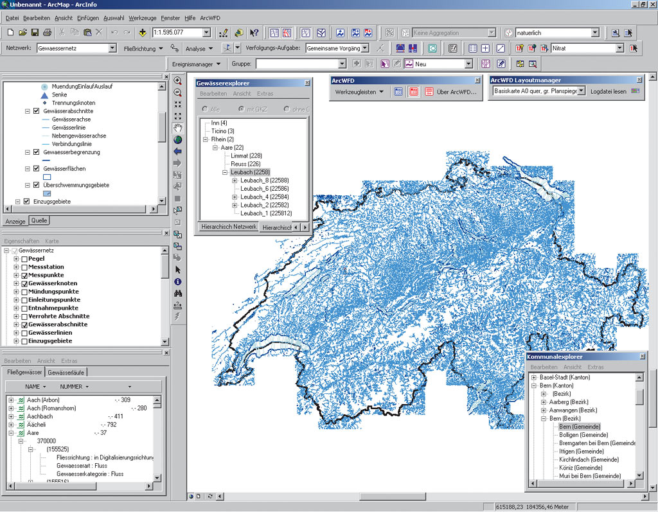The width and height of the screenshot is (658, 512).
Task: Collapse the Leubach (2258) tree node
Action: [225, 173]
